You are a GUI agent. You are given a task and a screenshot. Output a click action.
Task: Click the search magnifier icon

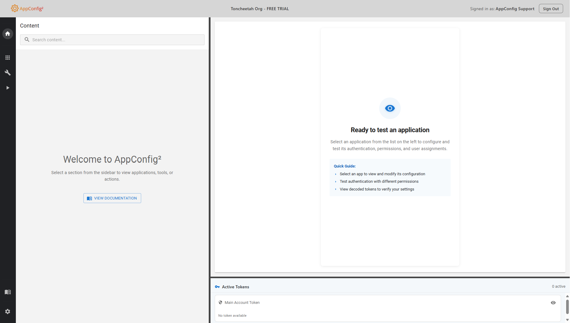click(27, 39)
